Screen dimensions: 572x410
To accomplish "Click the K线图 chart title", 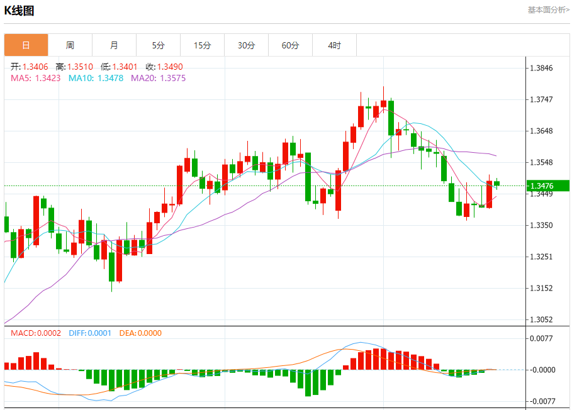I will click(19, 11).
